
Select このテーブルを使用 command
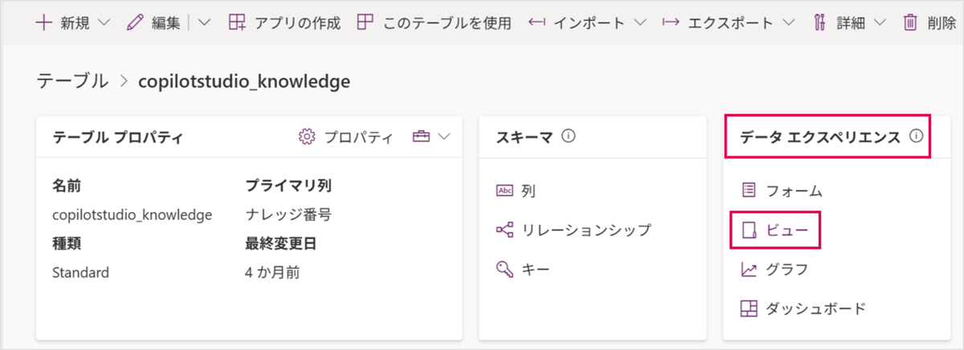[435, 22]
